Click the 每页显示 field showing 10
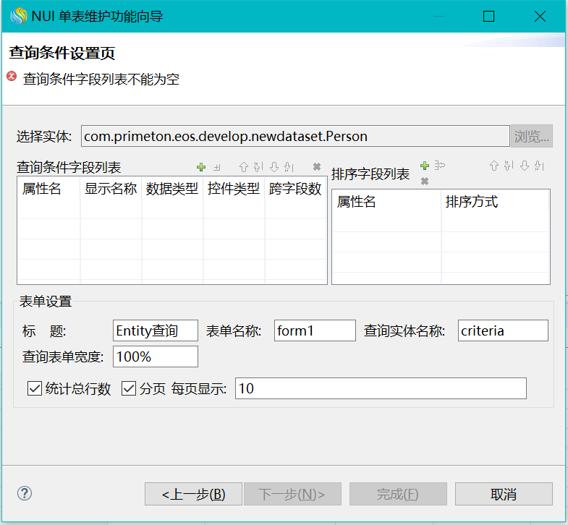 (381, 389)
